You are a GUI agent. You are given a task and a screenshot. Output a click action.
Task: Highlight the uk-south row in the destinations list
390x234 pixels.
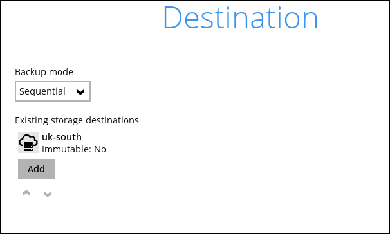[x=62, y=143]
